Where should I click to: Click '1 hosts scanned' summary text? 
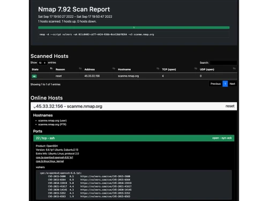click(x=67, y=21)
